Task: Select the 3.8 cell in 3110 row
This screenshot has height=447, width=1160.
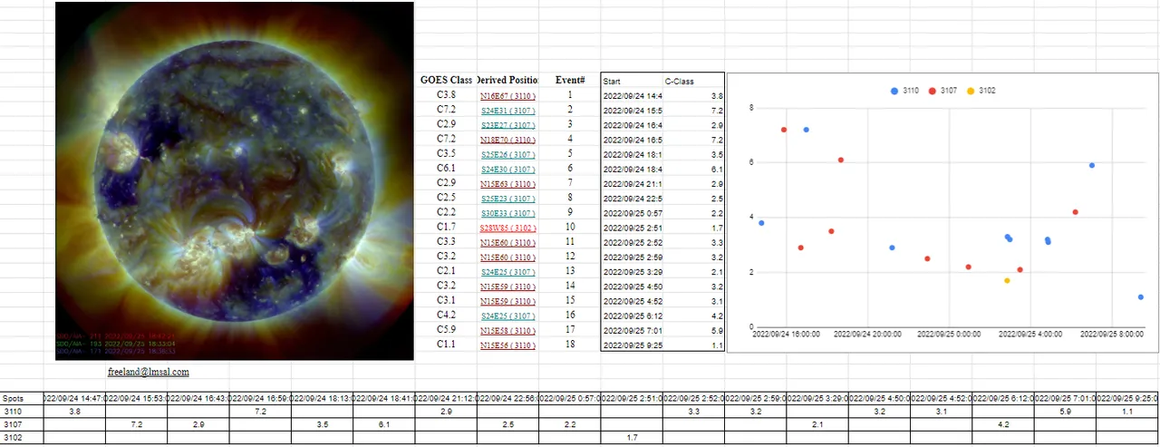Action: pyautogui.click(x=75, y=412)
